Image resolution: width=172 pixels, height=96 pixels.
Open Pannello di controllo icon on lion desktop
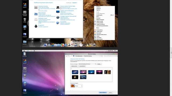click(25, 12)
